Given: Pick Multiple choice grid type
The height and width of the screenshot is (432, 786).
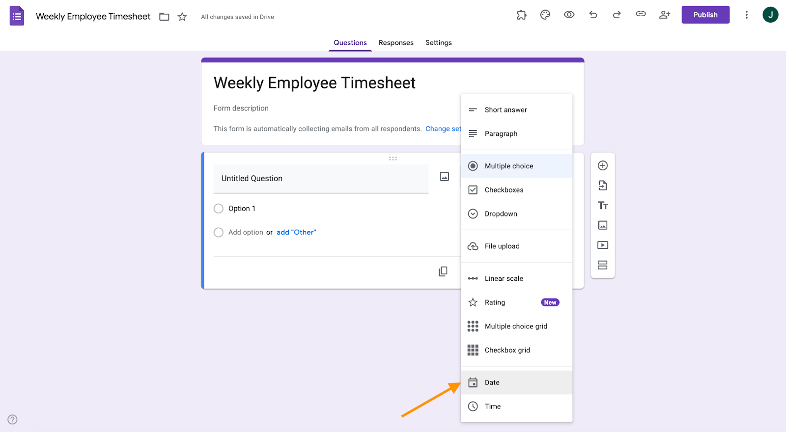Looking at the screenshot, I should tap(517, 326).
